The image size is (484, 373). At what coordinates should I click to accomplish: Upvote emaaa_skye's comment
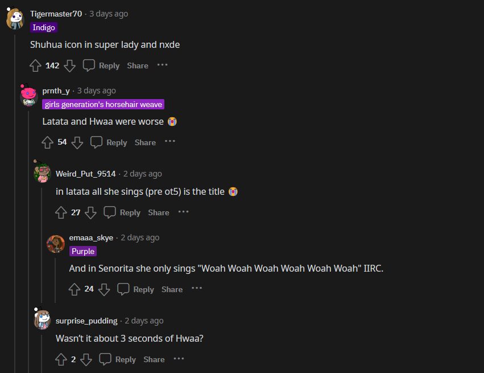tap(75, 289)
